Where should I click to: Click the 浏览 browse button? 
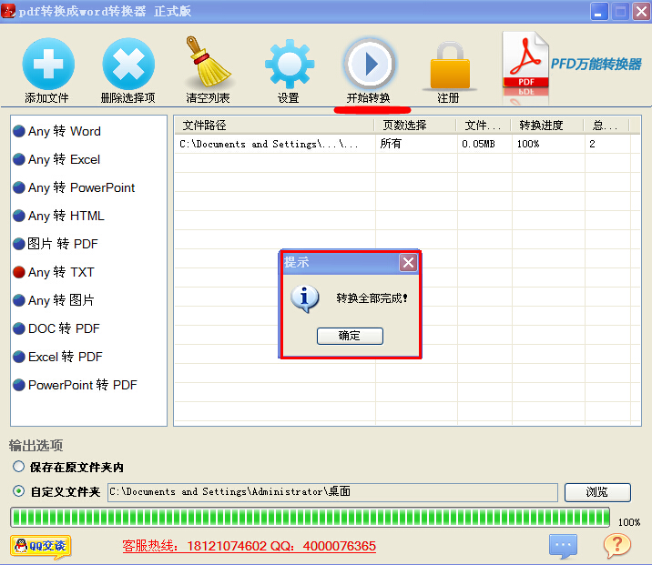click(x=597, y=492)
